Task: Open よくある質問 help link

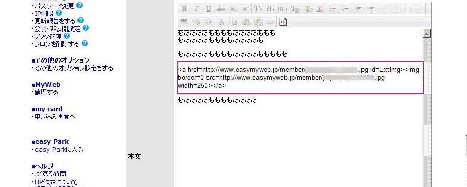Action: pos(50,174)
